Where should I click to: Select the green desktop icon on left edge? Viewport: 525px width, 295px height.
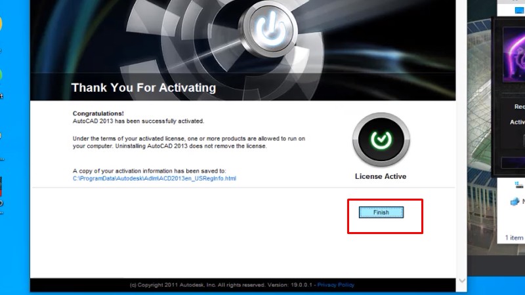coord(1,73)
